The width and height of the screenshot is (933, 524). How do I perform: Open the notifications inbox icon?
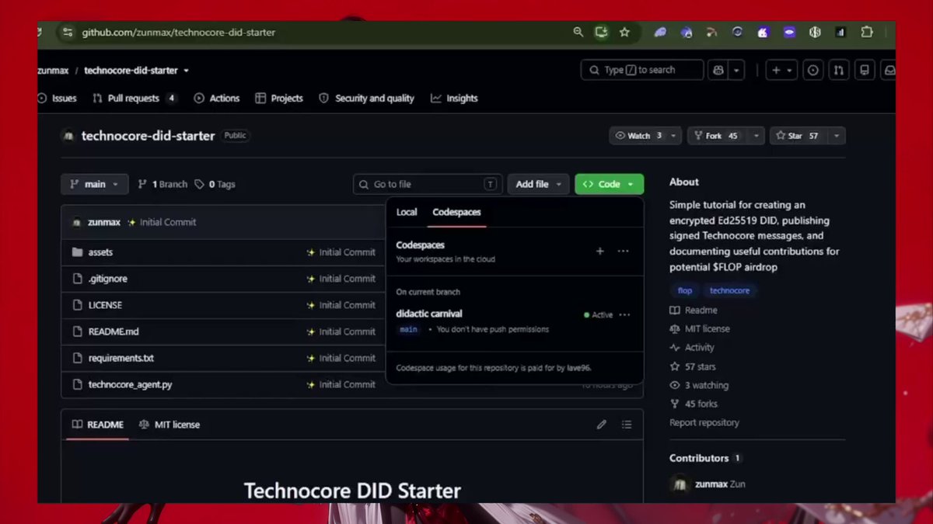(890, 70)
